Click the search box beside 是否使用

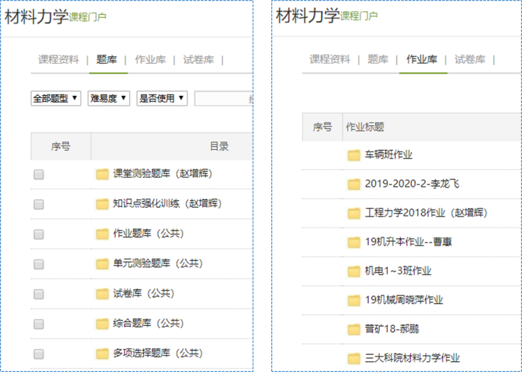pos(223,99)
